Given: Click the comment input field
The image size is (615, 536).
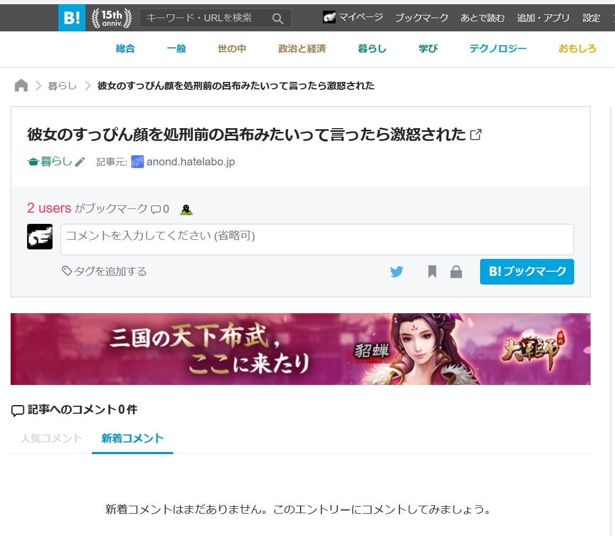Looking at the screenshot, I should (317, 239).
